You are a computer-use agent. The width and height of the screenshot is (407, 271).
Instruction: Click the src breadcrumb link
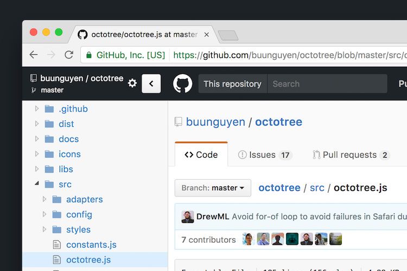[x=317, y=188]
